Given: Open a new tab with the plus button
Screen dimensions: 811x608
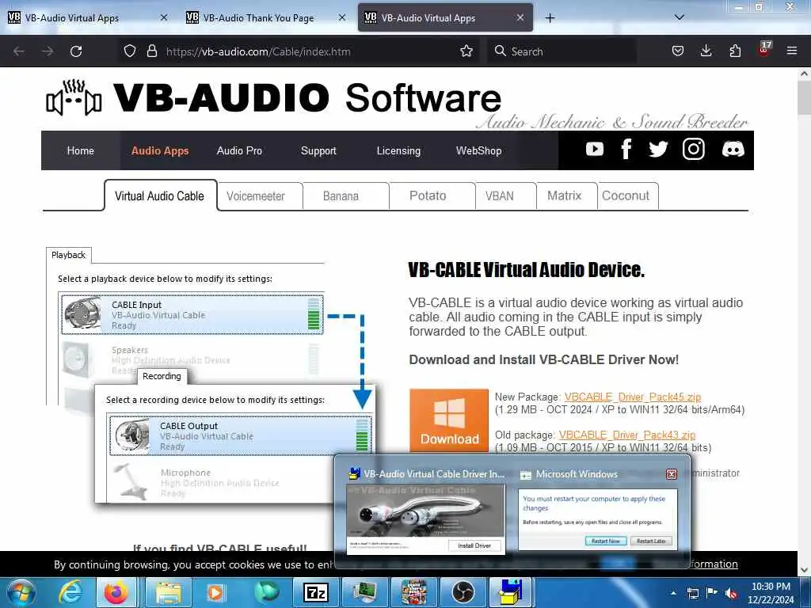Looking at the screenshot, I should (x=550, y=18).
